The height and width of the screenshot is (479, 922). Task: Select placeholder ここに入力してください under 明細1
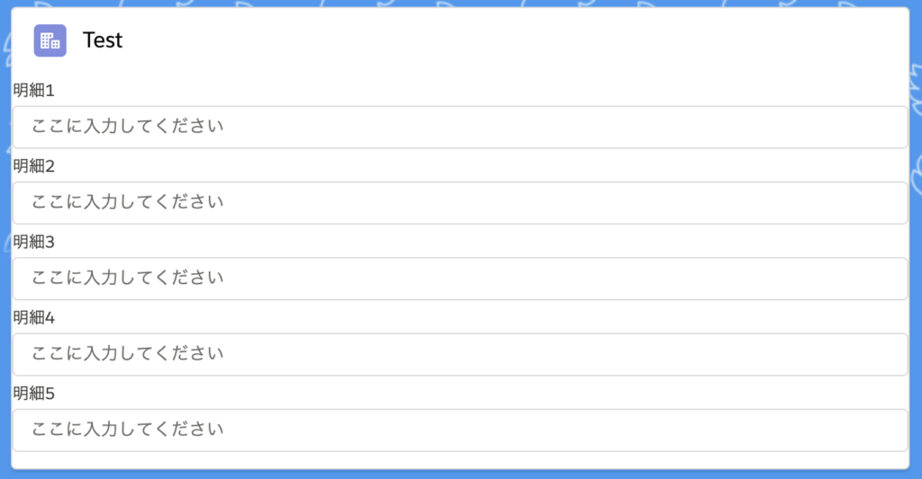click(128, 126)
